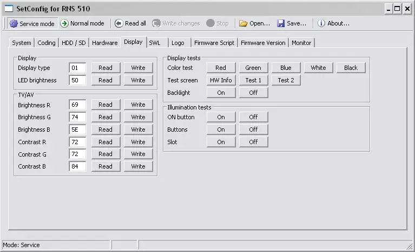Turn Buttons illumination On
The width and height of the screenshot is (415, 252).
221,130
